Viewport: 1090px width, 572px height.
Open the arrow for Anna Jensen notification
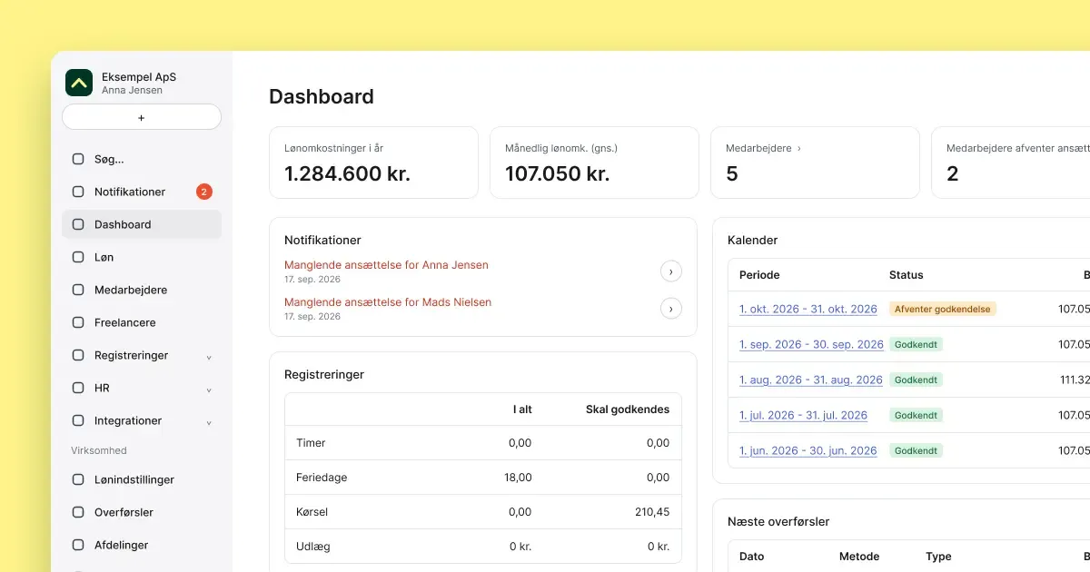(x=670, y=271)
